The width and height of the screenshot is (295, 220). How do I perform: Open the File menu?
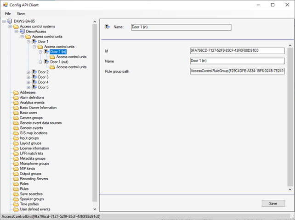pos(8,14)
